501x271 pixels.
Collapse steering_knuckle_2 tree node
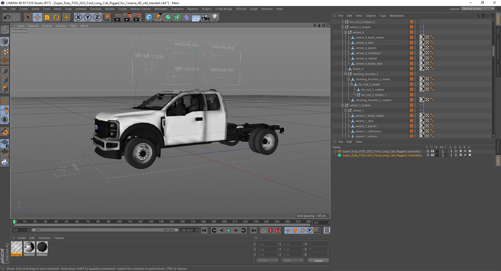coord(346,74)
